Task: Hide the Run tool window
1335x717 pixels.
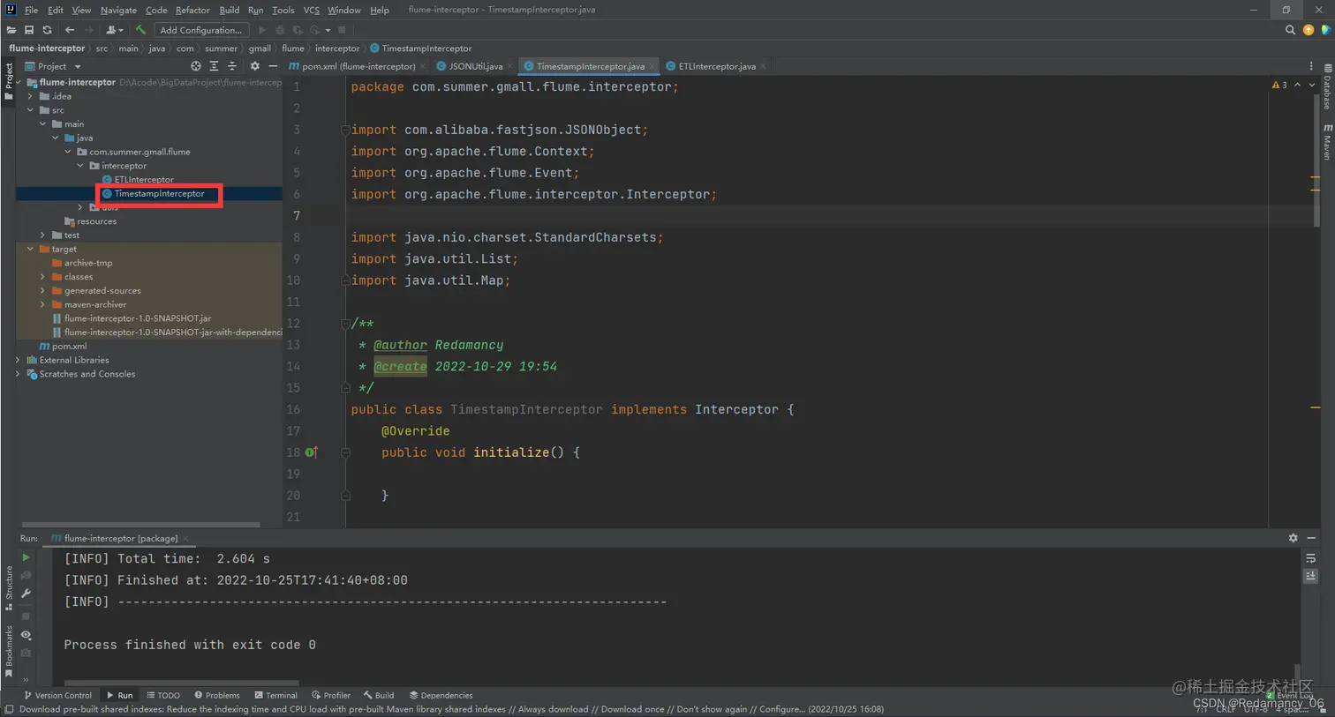Action: click(x=1311, y=538)
